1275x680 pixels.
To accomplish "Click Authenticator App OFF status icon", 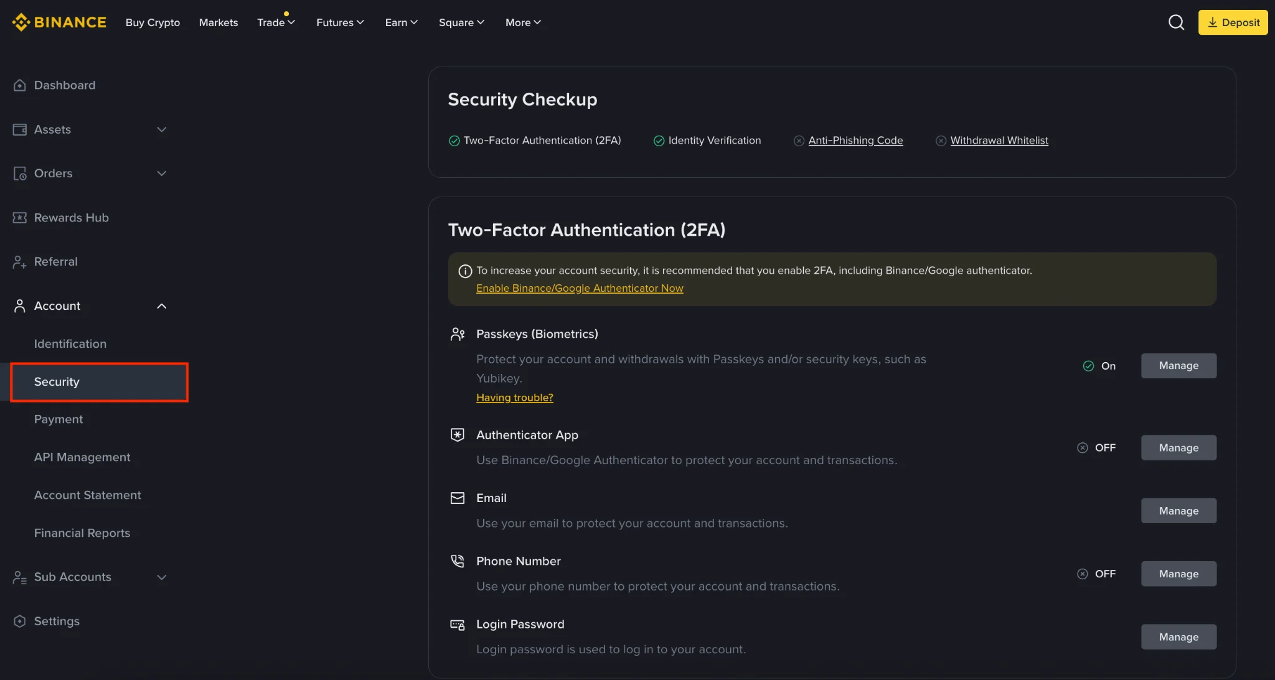I will click(1083, 448).
